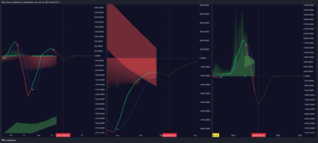Select the 'sáb 01 Abr '23' date label

tap(258, 135)
